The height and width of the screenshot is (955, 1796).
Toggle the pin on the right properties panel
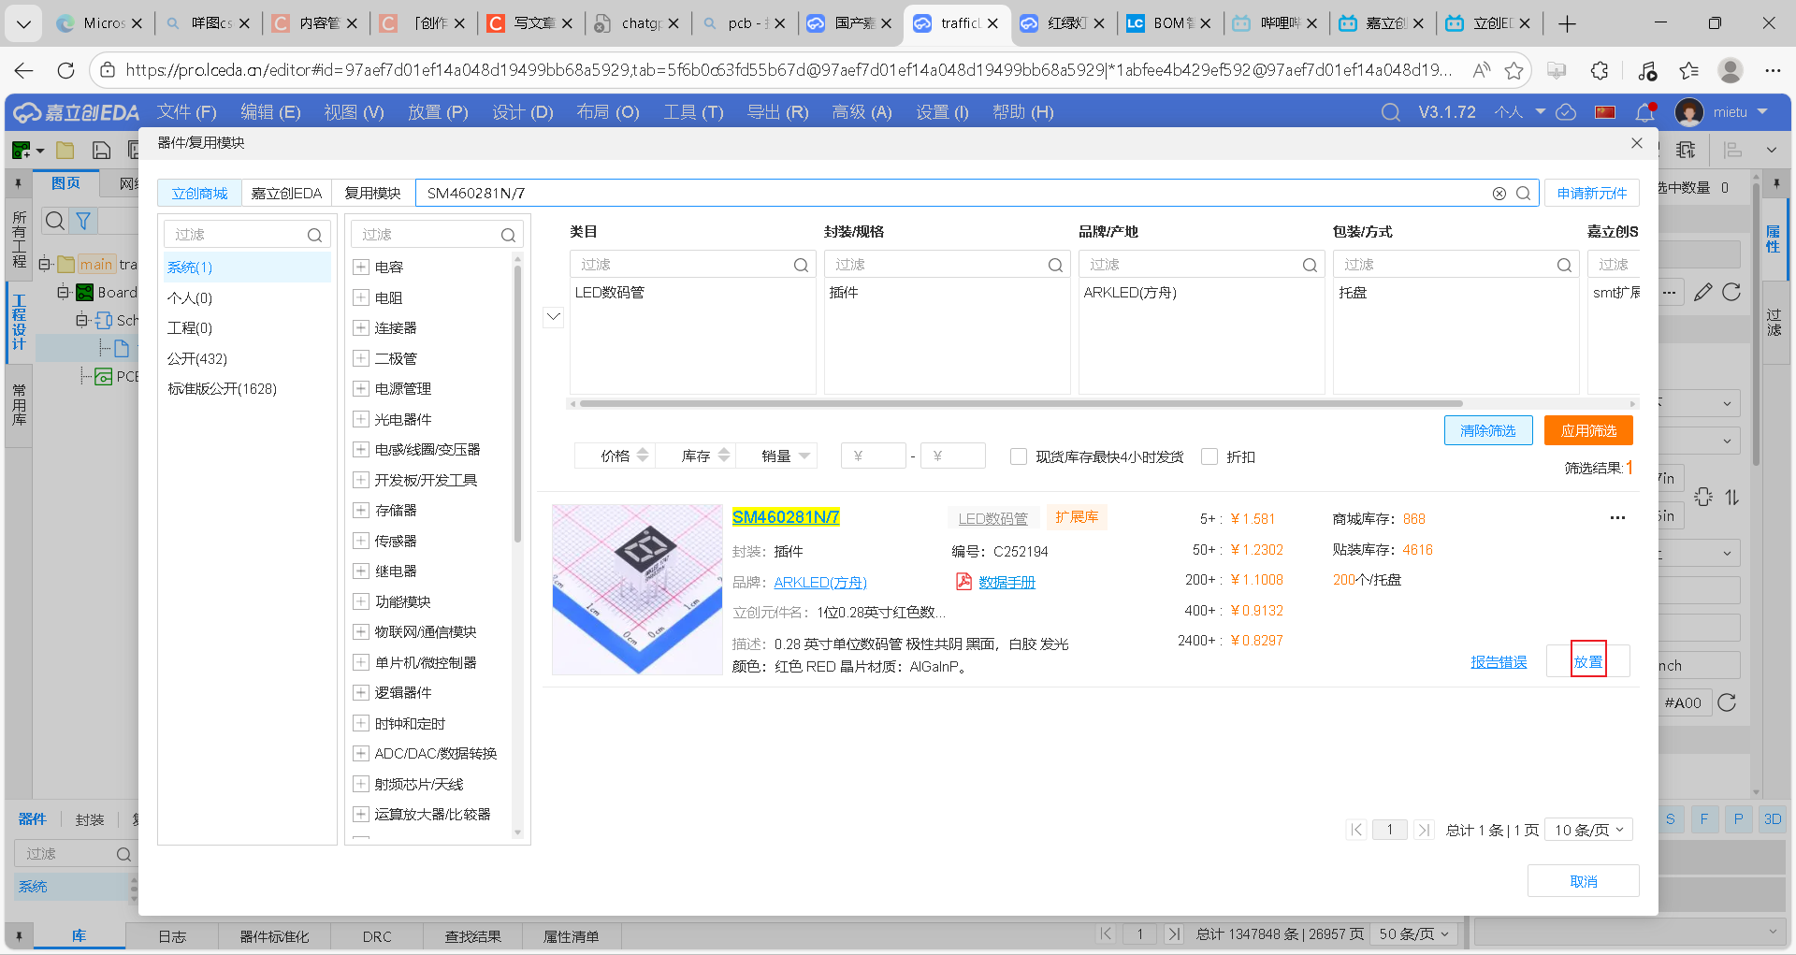pyautogui.click(x=1775, y=183)
